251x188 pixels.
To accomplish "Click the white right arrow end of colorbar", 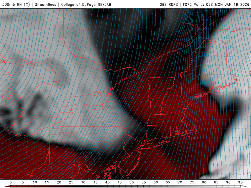I will pos(244,186).
